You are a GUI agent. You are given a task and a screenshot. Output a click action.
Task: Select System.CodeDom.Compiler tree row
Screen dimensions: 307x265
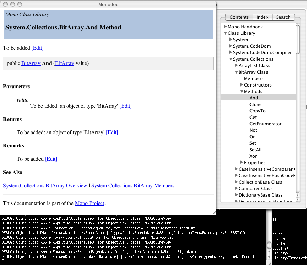click(258, 52)
